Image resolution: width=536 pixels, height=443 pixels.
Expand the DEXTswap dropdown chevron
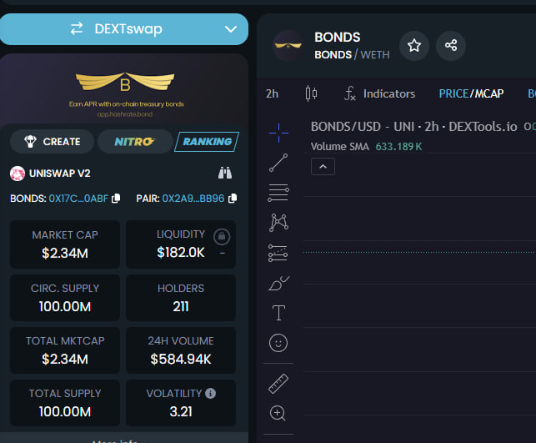231,29
